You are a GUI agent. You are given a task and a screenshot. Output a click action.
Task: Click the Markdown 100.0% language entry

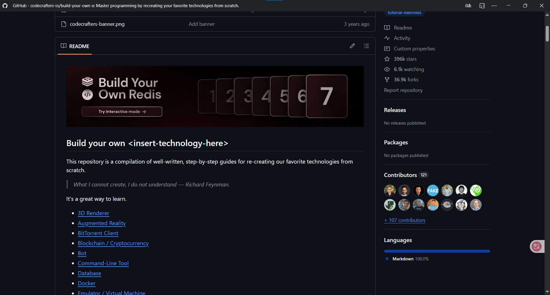407,259
